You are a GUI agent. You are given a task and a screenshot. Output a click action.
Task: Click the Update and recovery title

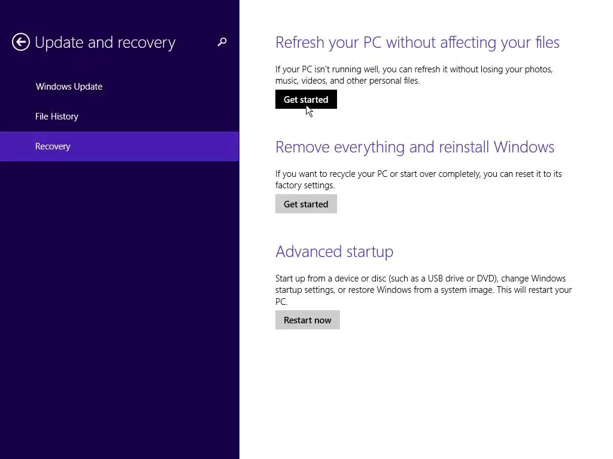(105, 42)
